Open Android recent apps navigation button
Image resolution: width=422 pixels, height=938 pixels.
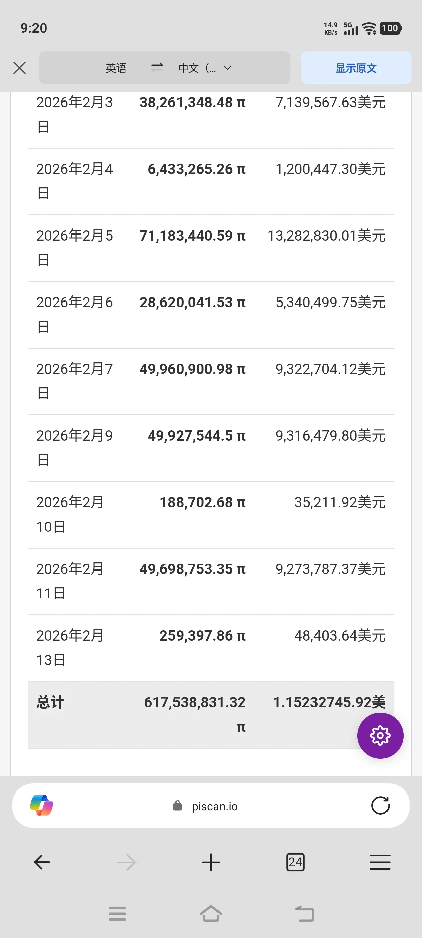coord(117,913)
